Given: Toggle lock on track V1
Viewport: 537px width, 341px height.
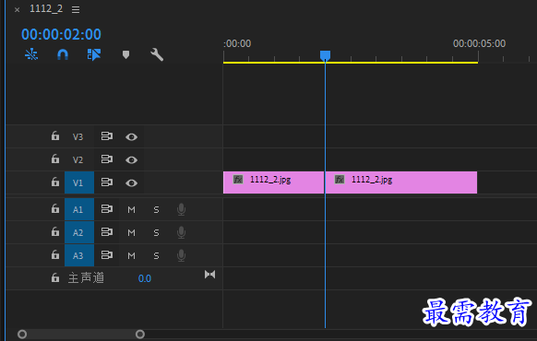Looking at the screenshot, I should pyautogui.click(x=55, y=182).
